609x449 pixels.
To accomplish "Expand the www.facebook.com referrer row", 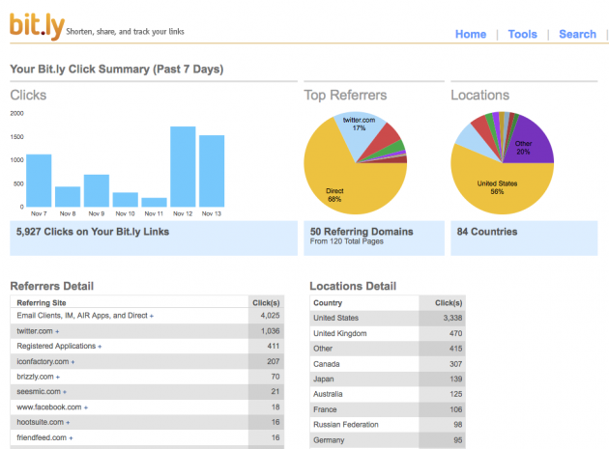I will (x=86, y=407).
